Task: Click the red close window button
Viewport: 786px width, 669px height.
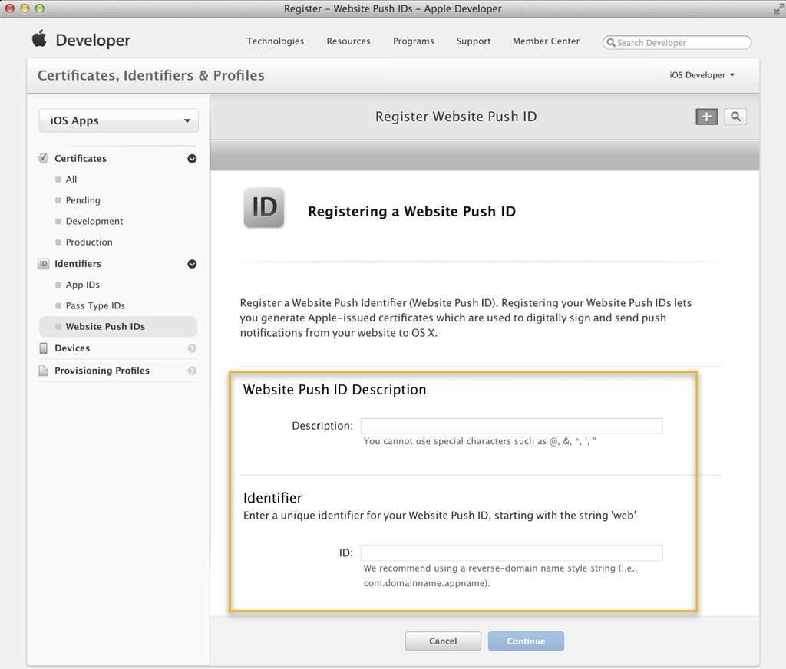Action: click(9, 8)
